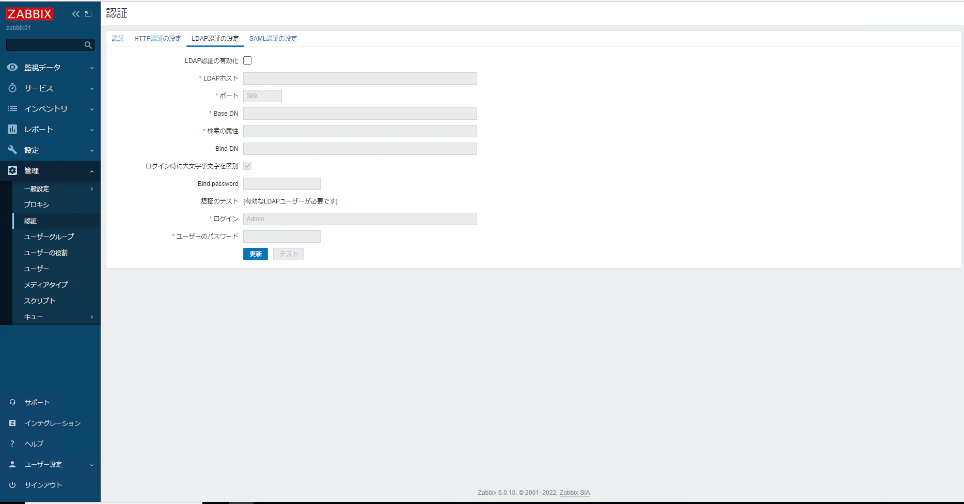Click the person icon for ユーザー設定
This screenshot has width=964, height=504.
pos(12,464)
